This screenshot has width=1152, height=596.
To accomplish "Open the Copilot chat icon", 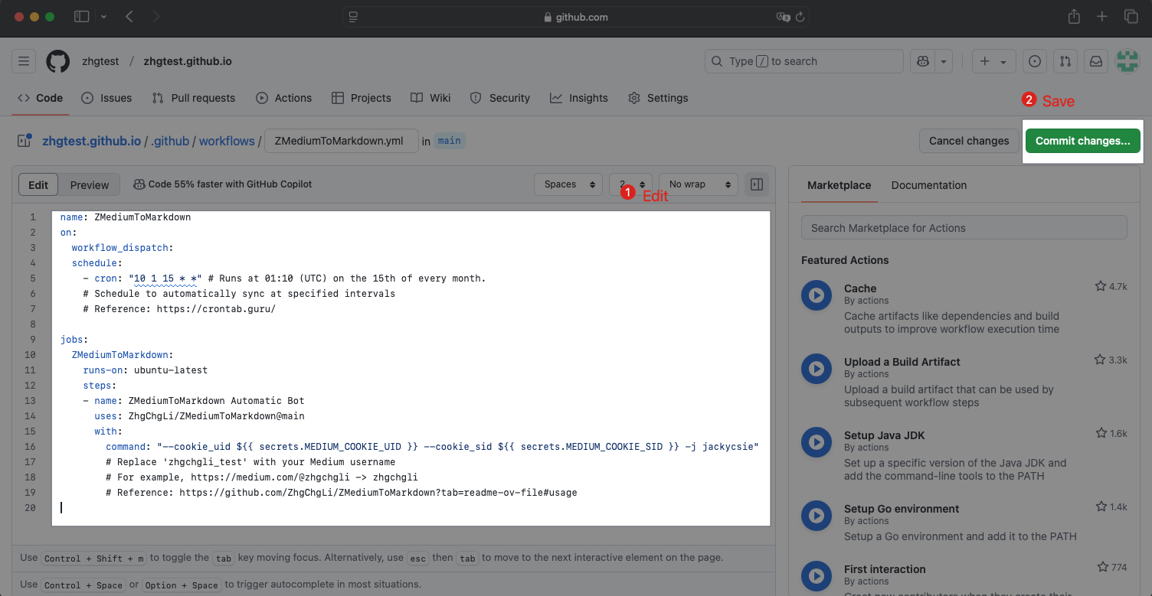I will 923,61.
